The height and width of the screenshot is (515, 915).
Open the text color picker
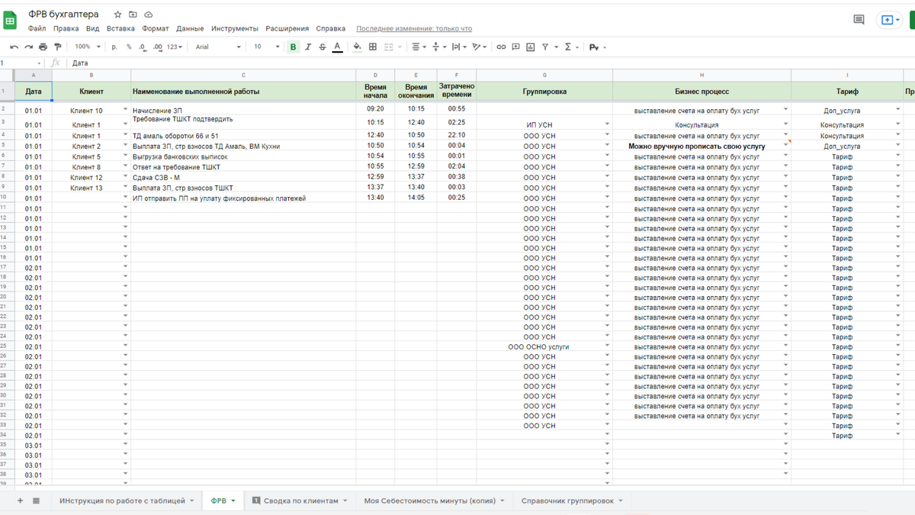(337, 47)
